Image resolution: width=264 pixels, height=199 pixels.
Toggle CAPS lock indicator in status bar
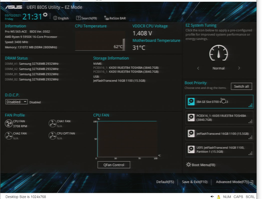(x=238, y=197)
